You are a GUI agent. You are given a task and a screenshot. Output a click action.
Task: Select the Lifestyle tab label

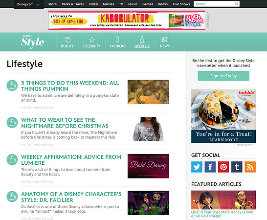coord(142,46)
